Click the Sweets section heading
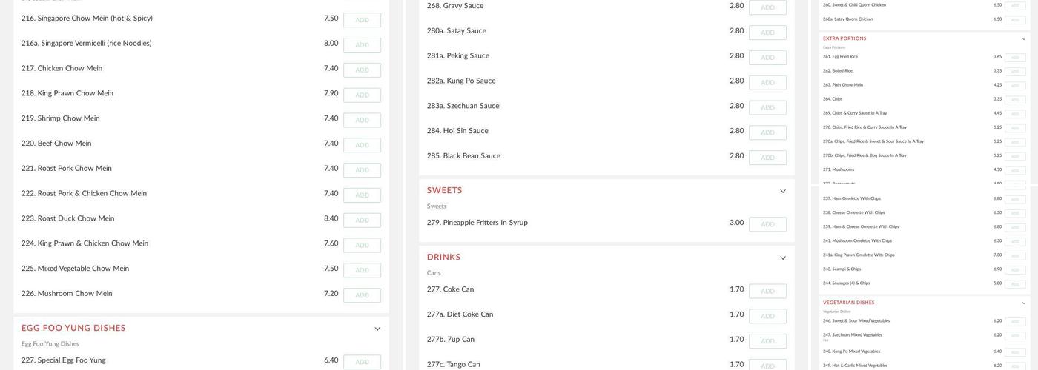The image size is (1038, 370). pyautogui.click(x=444, y=191)
